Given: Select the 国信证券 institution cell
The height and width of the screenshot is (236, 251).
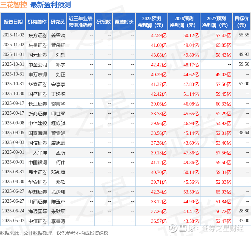Looking at the screenshot, I should coord(38,143).
